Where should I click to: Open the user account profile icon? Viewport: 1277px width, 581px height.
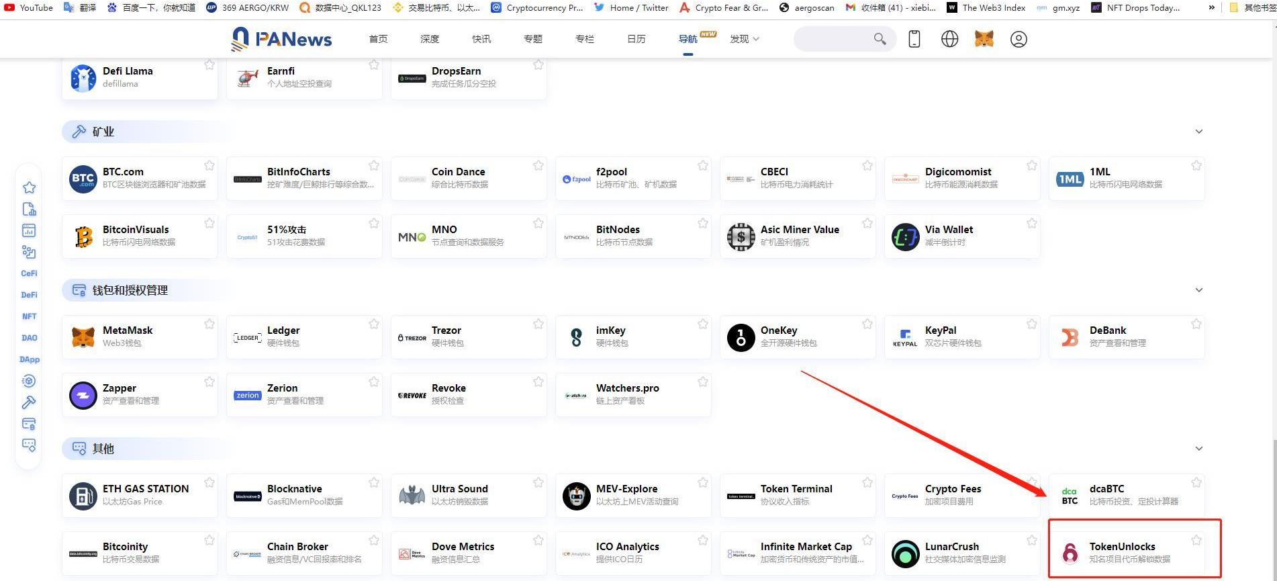[1019, 39]
